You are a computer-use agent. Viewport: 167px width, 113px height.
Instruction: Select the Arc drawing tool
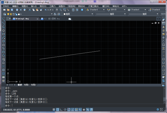click(x=3, y=38)
